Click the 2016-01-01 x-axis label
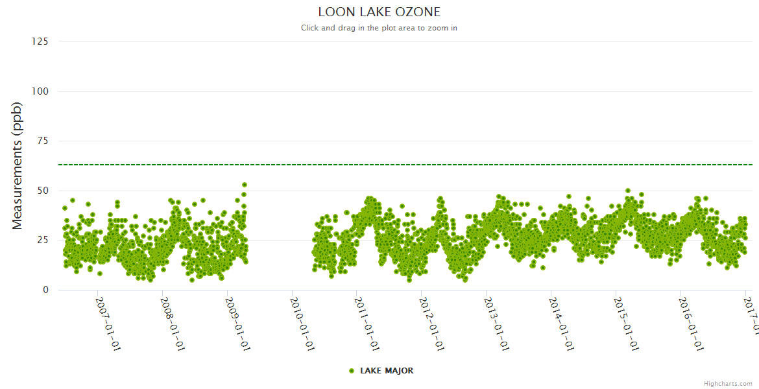 coord(692,323)
